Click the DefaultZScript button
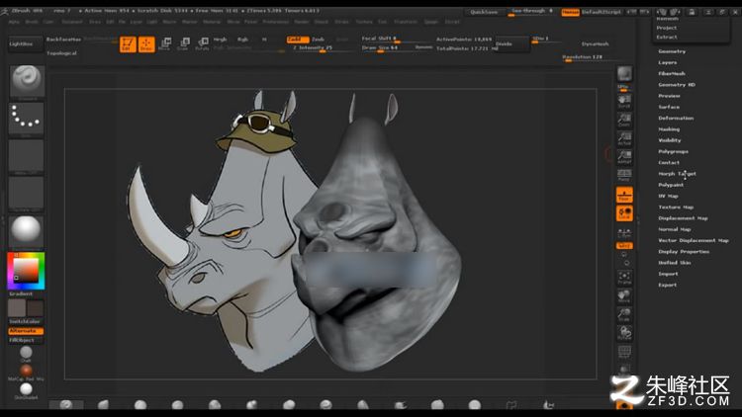 [601, 12]
